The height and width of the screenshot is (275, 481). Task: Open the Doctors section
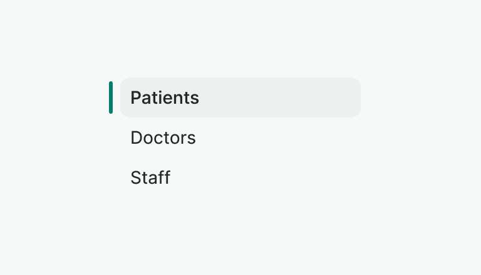163,138
